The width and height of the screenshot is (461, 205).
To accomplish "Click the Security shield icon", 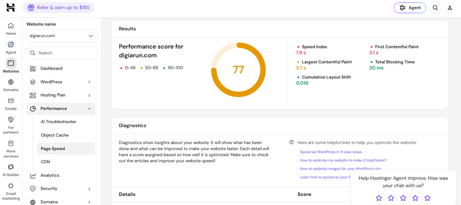I will (x=32, y=188).
